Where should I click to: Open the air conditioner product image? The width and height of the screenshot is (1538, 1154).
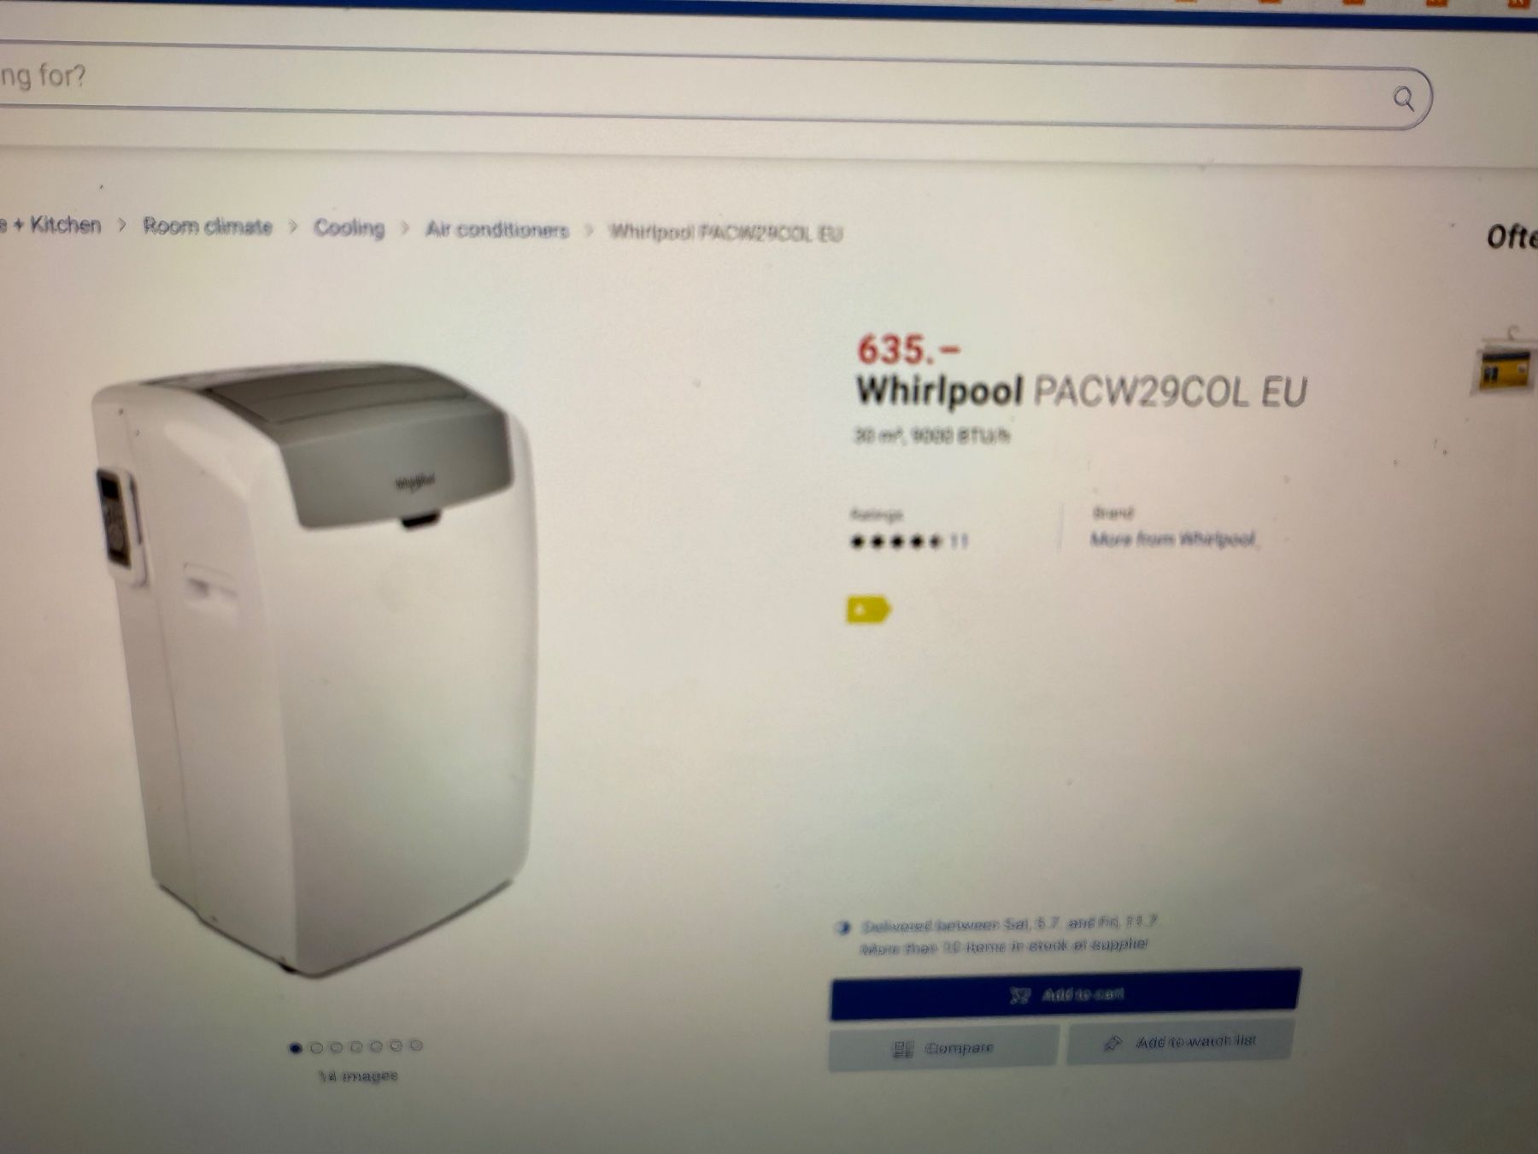pyautogui.click(x=314, y=667)
